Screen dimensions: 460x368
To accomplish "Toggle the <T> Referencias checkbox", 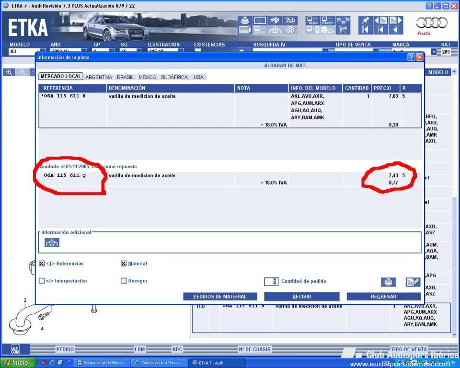I will tap(42, 264).
